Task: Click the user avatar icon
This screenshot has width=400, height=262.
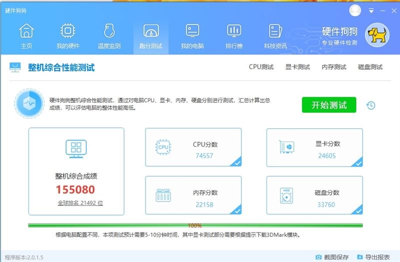Action: (355, 10)
